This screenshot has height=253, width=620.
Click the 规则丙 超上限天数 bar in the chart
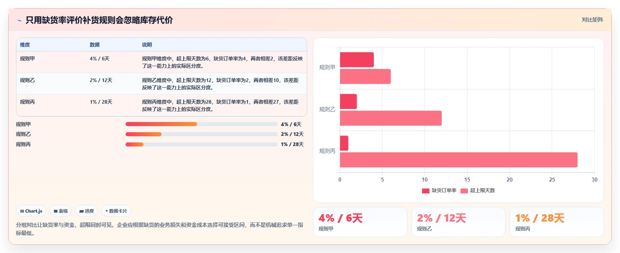(458, 160)
